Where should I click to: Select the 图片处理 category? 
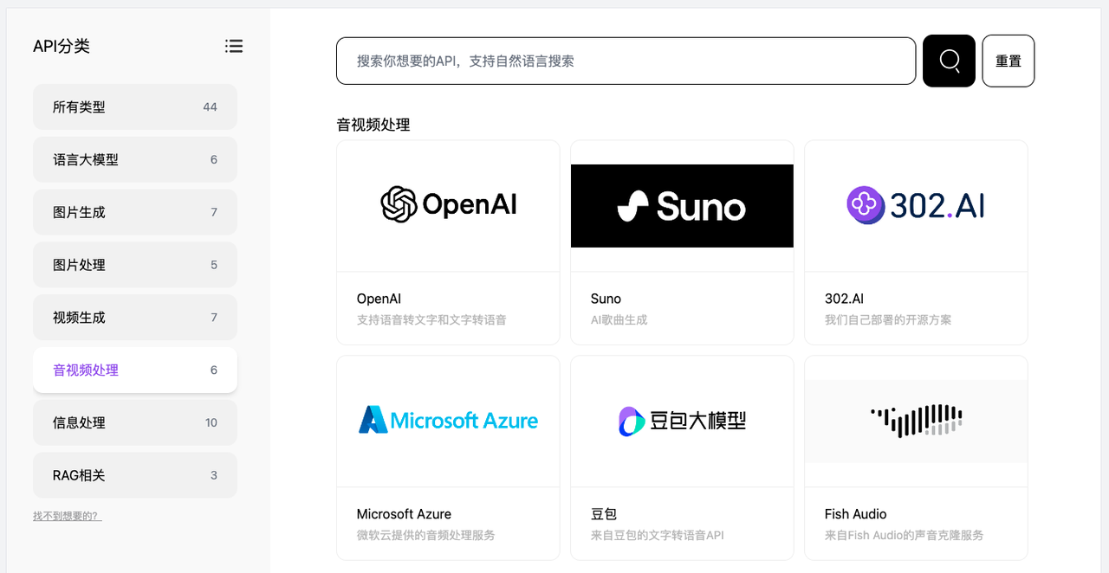coord(135,265)
